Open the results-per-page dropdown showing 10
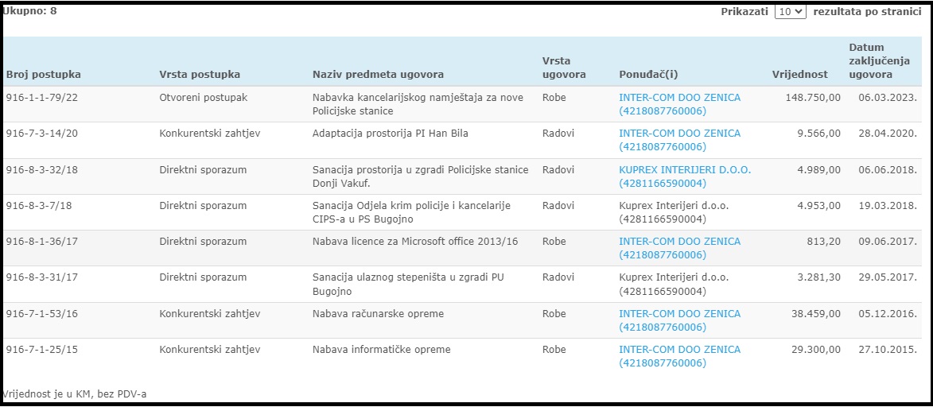The width and height of the screenshot is (933, 407). click(x=790, y=11)
